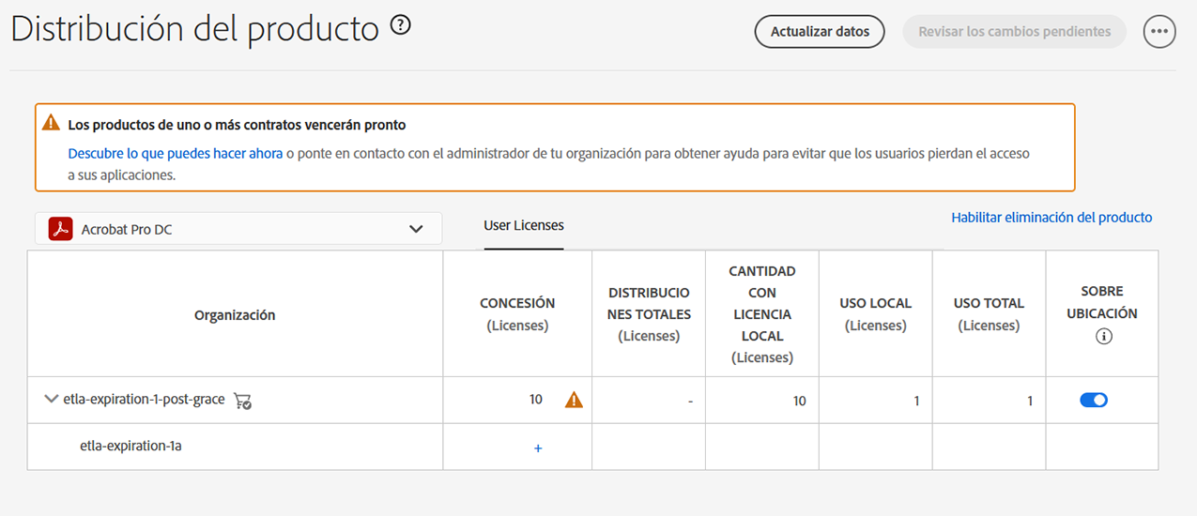This screenshot has height=516, width=1197.
Task: Collapse the etla-expiration-1-post-grace row
Action: [52, 399]
